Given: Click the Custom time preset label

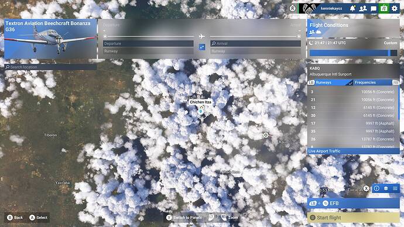Looking at the screenshot, I should [x=391, y=43].
